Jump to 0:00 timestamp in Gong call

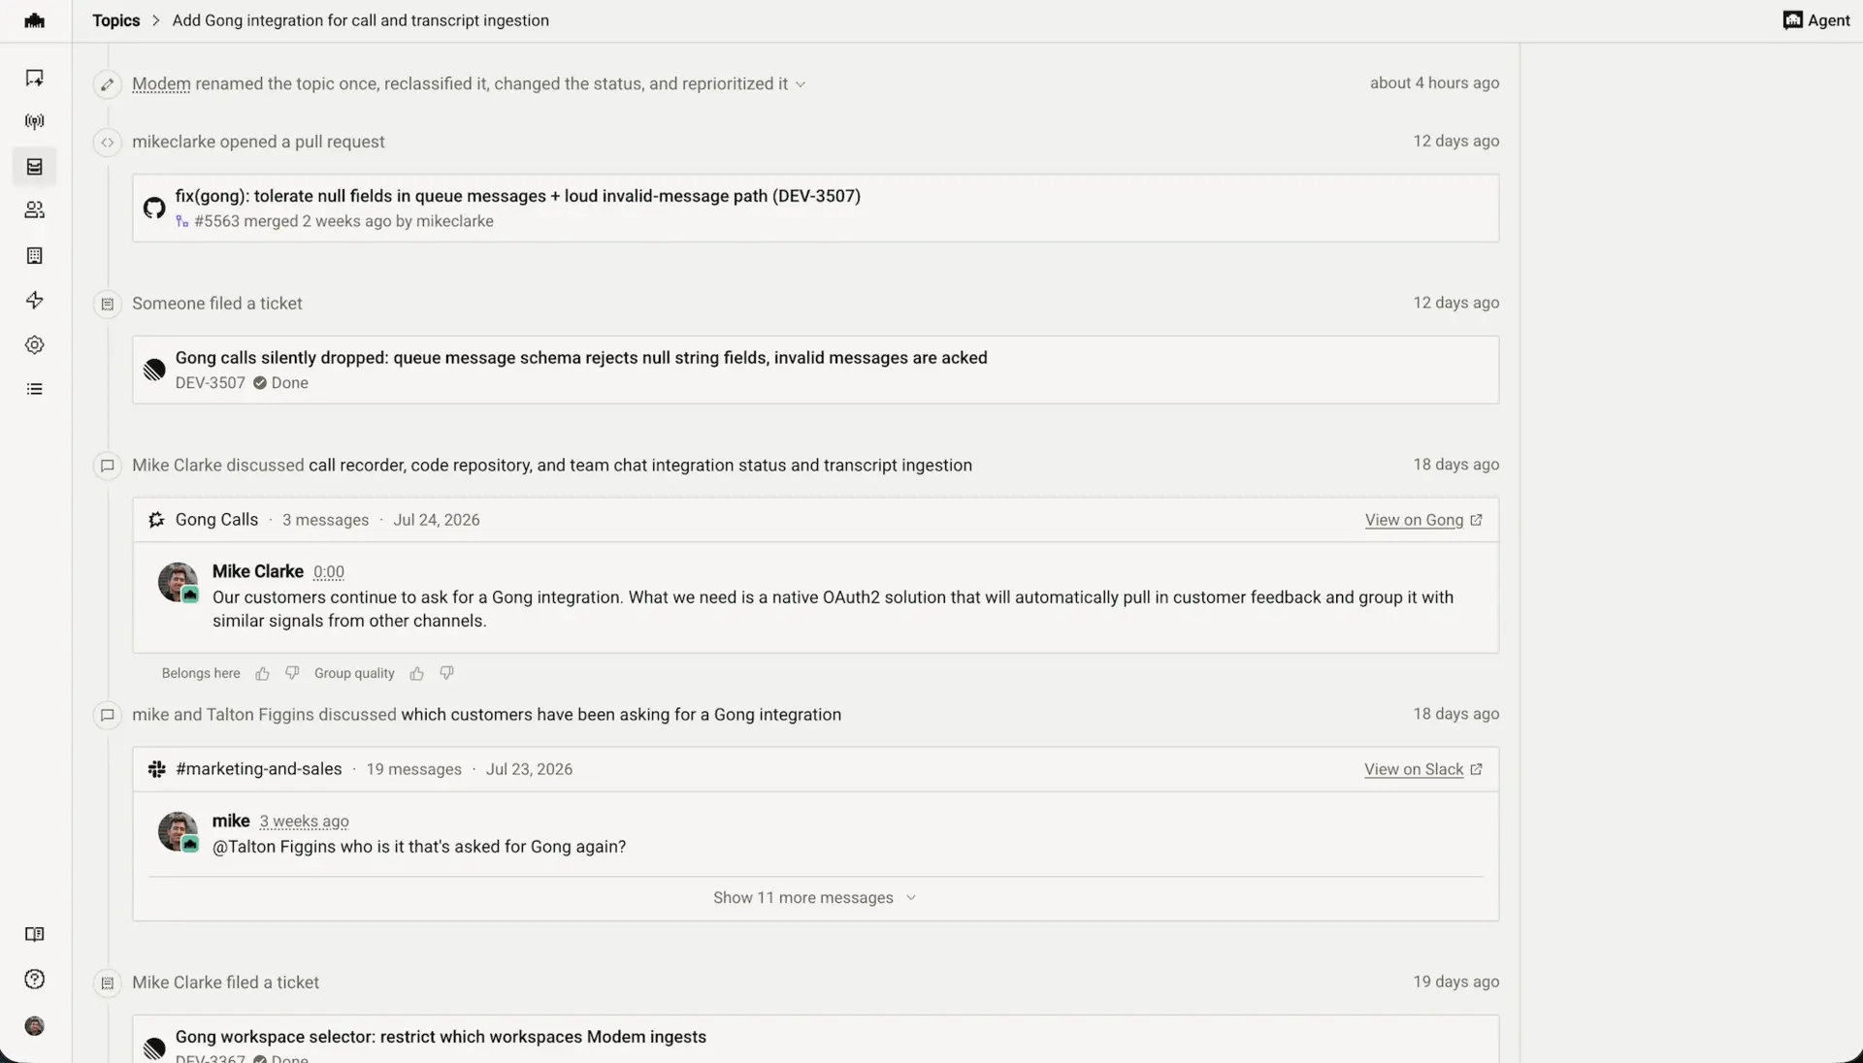pyautogui.click(x=328, y=572)
